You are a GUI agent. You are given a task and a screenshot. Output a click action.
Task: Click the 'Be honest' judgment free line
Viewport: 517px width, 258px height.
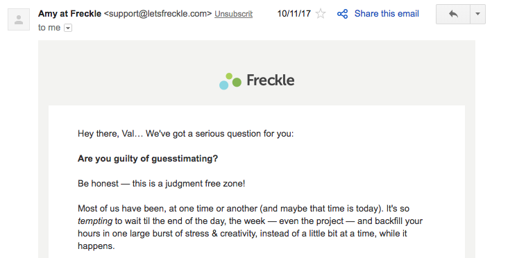[162, 183]
